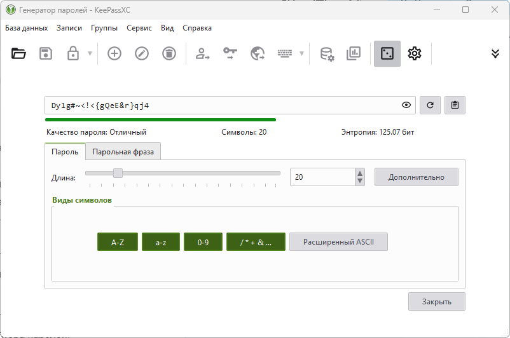Open the Сервис menu
The image size is (510, 338).
[139, 28]
